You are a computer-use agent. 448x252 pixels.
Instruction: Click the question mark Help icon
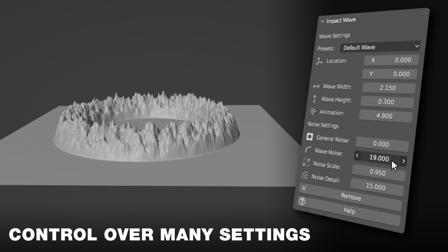[302, 202]
